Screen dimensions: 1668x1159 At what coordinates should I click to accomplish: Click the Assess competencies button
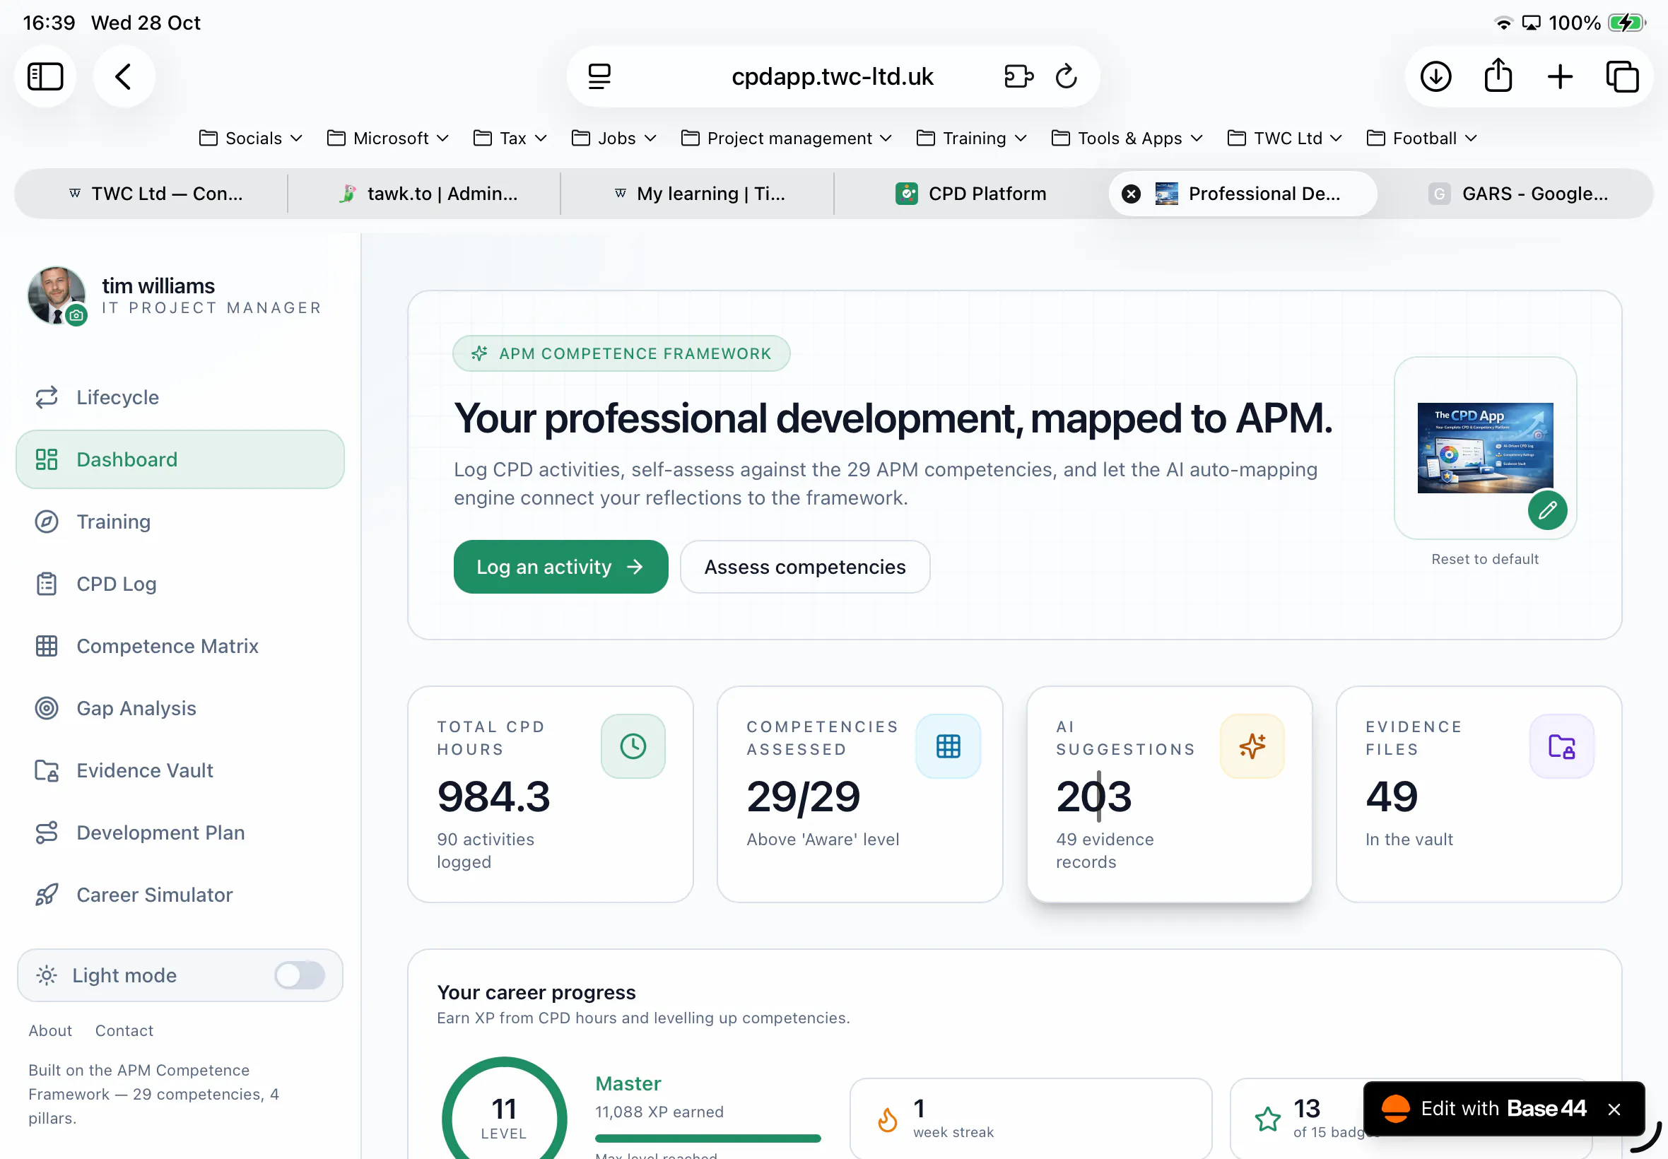point(804,567)
